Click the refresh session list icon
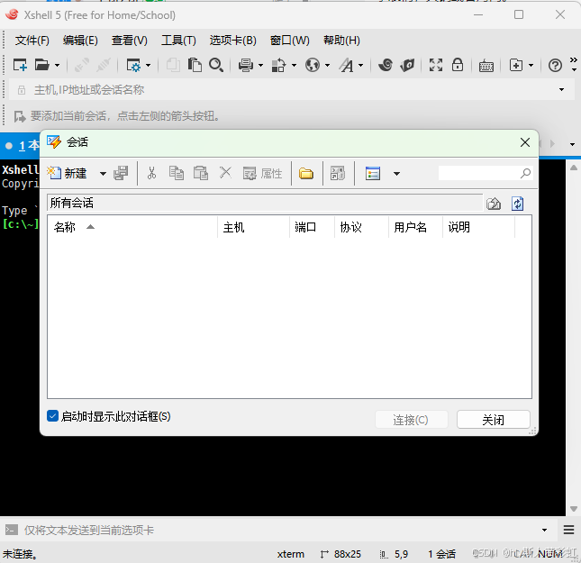 [x=517, y=204]
